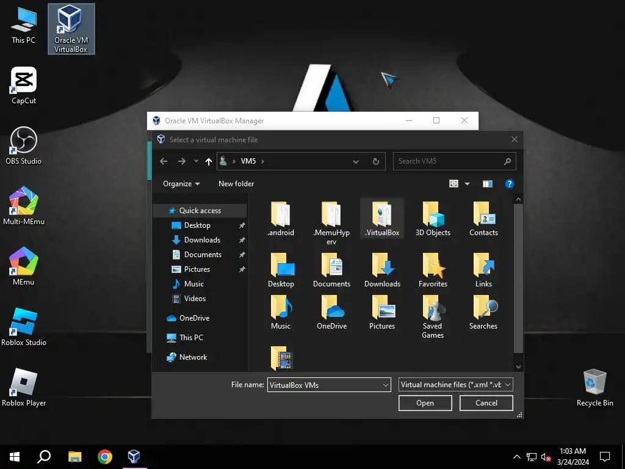Viewport: 625px width, 469px height.
Task: Select Downloads in Quick access list
Action: [202, 240]
